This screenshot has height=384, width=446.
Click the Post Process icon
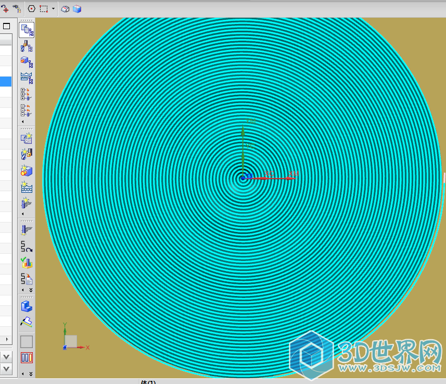pos(27,279)
